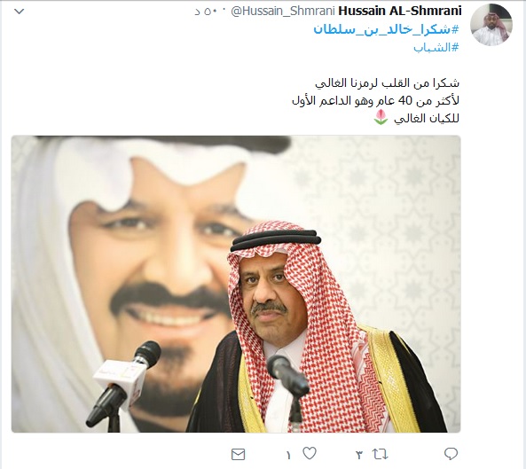Screen dimensions: 526x469
Task: Click the tweet text starting with شكرا من القلب
Action: pos(387,82)
